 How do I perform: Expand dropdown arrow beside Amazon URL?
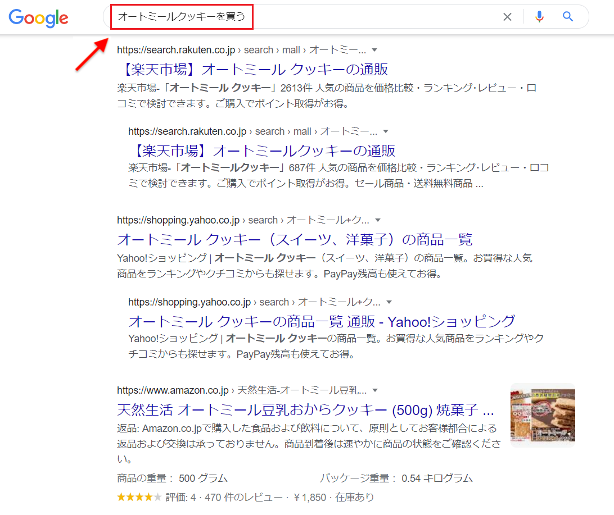(375, 390)
